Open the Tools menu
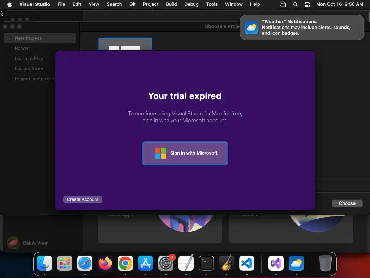The height and width of the screenshot is (278, 370). [x=212, y=4]
